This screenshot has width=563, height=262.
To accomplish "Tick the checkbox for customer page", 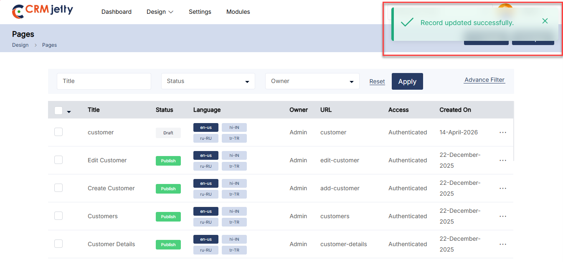I will click(x=58, y=132).
